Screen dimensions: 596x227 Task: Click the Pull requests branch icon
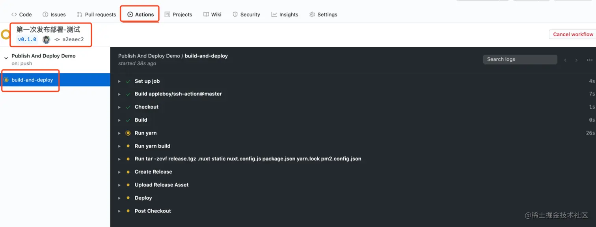[80, 15]
